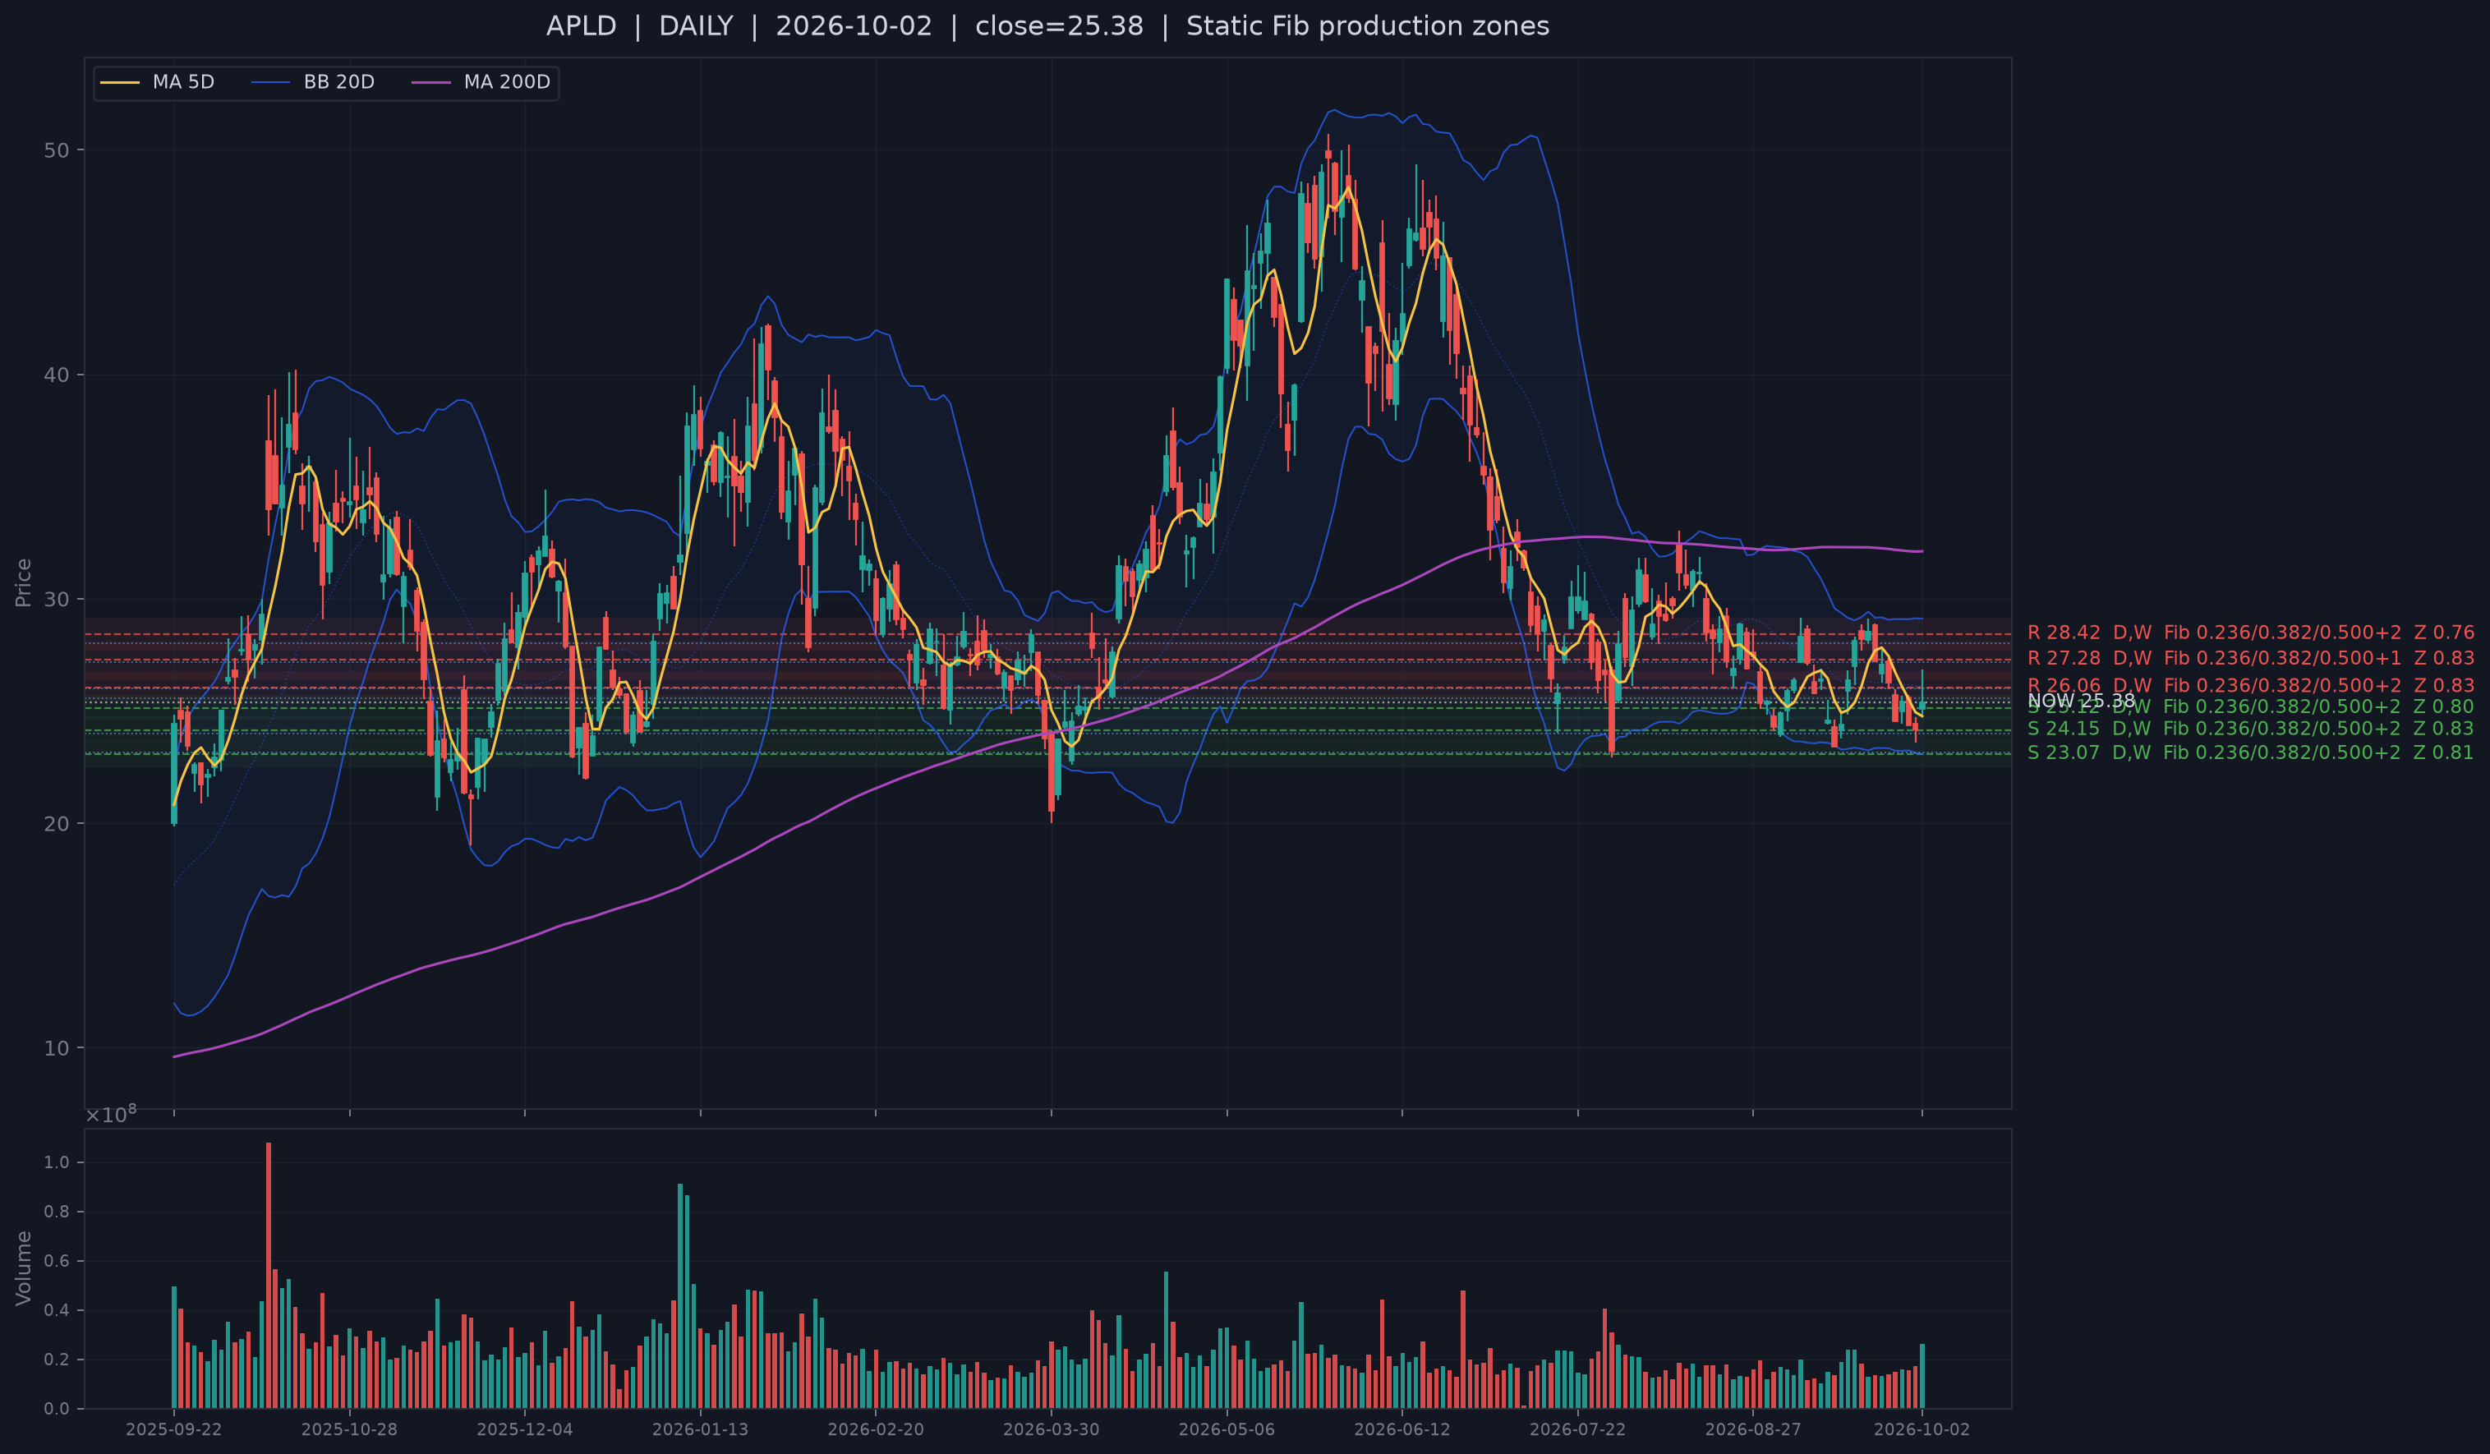Image resolution: width=2490 pixels, height=1454 pixels.
Task: Click the tallest red volume bar in October 2025
Action: coord(269,1275)
